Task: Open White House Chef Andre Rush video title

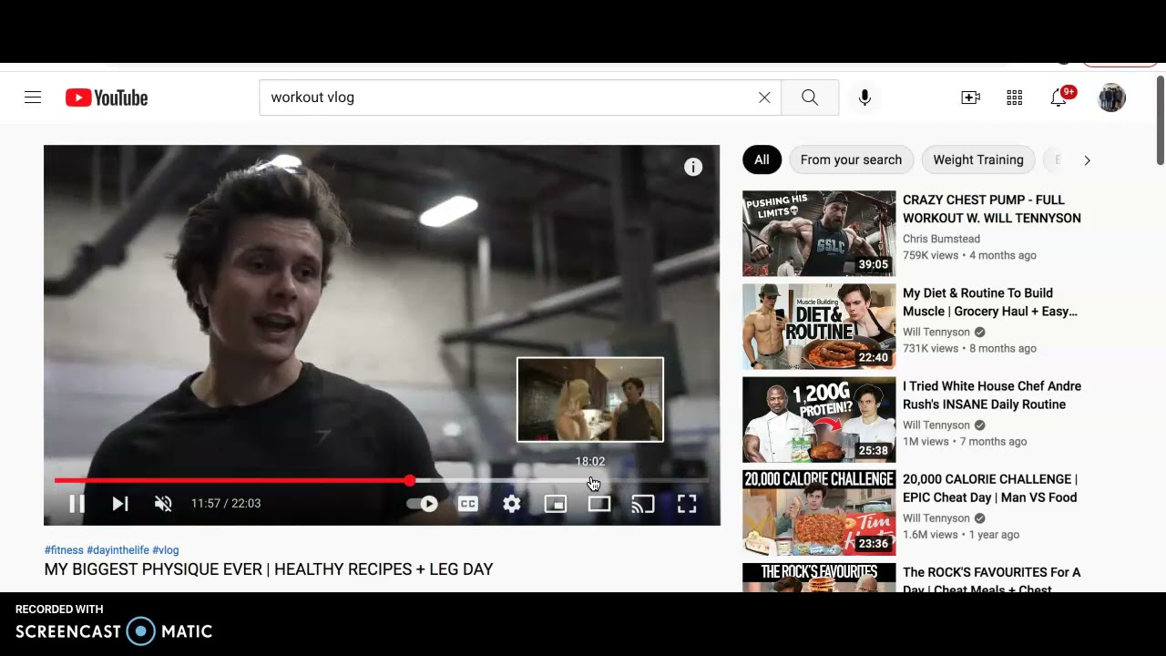Action: pos(992,395)
